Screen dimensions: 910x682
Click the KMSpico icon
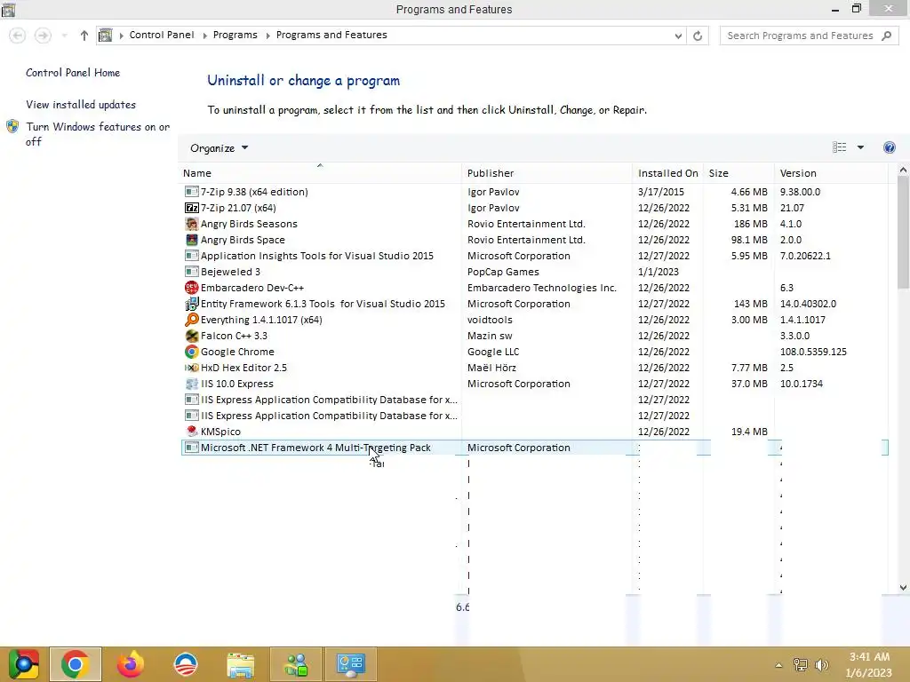[x=192, y=432]
